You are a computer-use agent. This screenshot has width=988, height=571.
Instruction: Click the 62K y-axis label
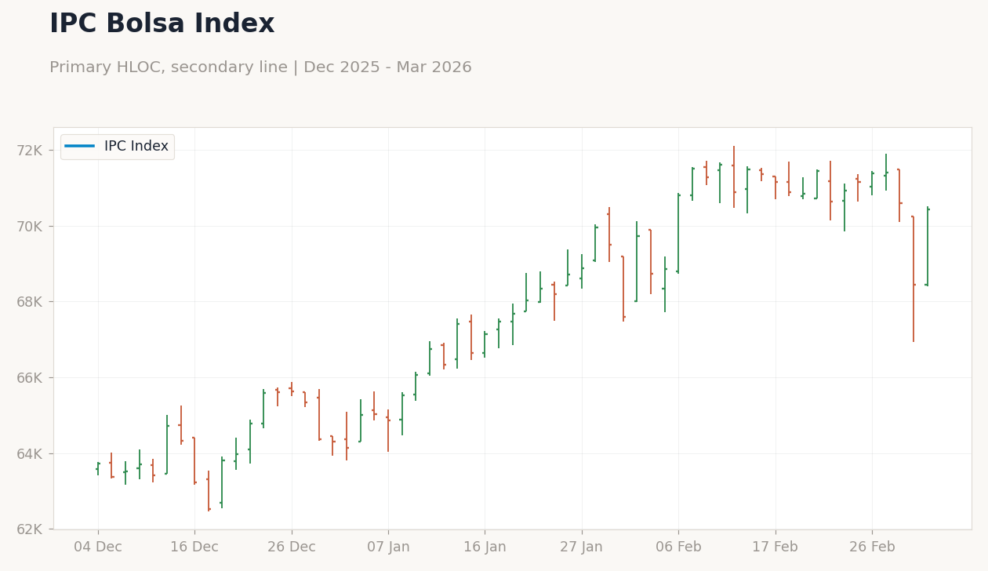[x=35, y=529]
